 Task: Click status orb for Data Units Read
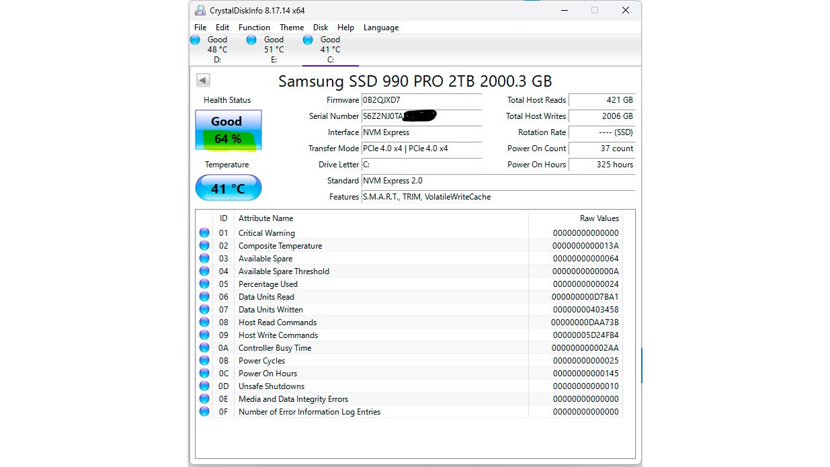[204, 297]
